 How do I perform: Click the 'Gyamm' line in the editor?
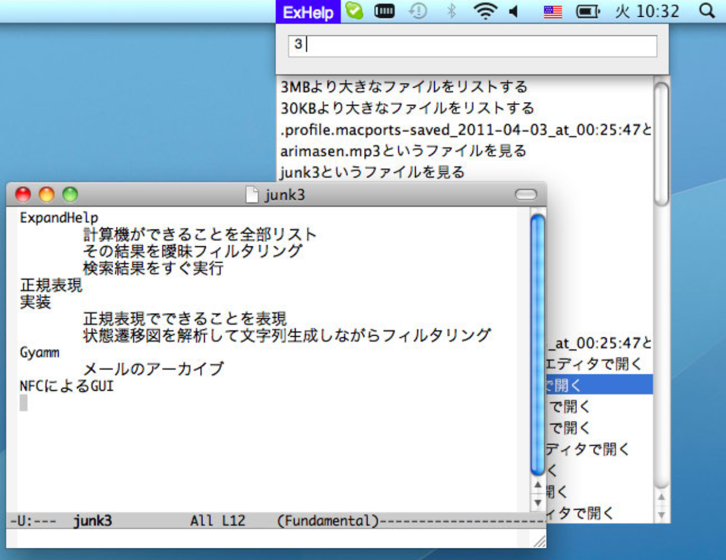39,352
